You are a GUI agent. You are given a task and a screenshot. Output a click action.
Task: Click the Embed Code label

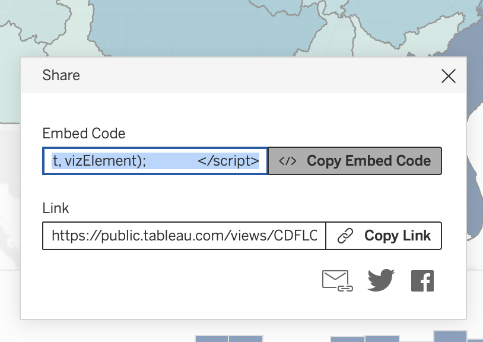[84, 134]
